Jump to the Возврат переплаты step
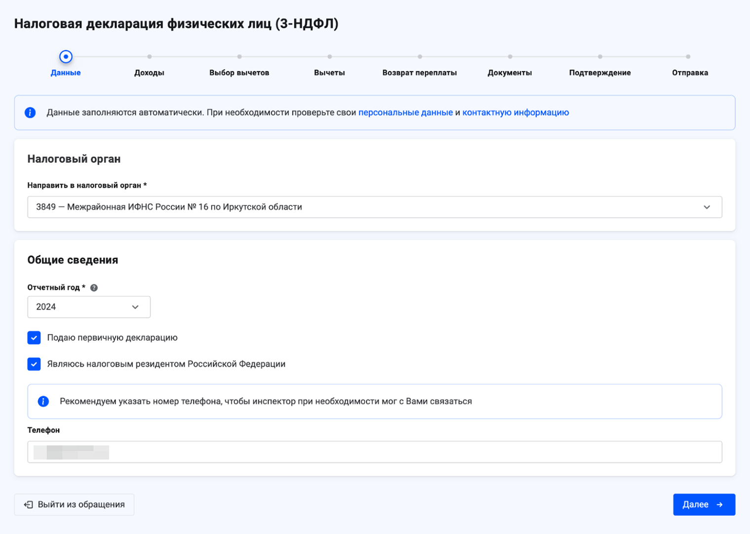 coord(419,72)
